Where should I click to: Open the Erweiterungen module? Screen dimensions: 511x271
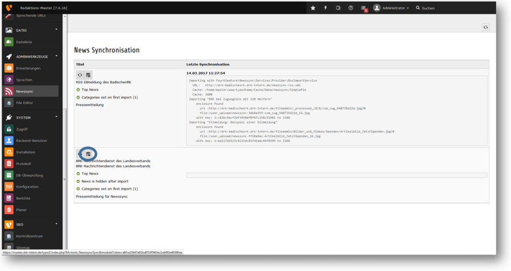coord(28,68)
